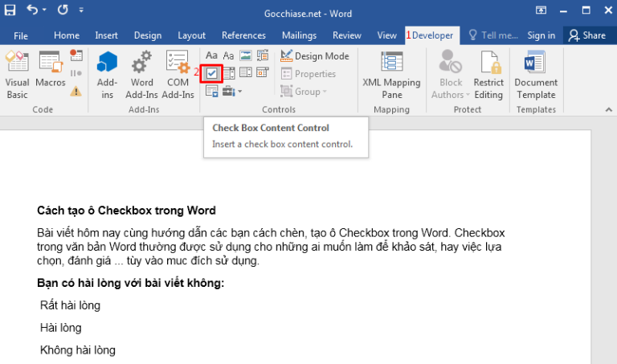Start Record Macro
The image size is (617, 364).
pos(76,55)
